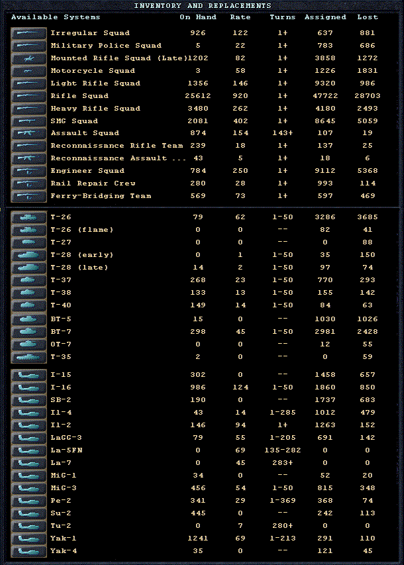404x565 pixels.
Task: Click 'Reconnaissance Assault ...' label
Action: [118, 158]
